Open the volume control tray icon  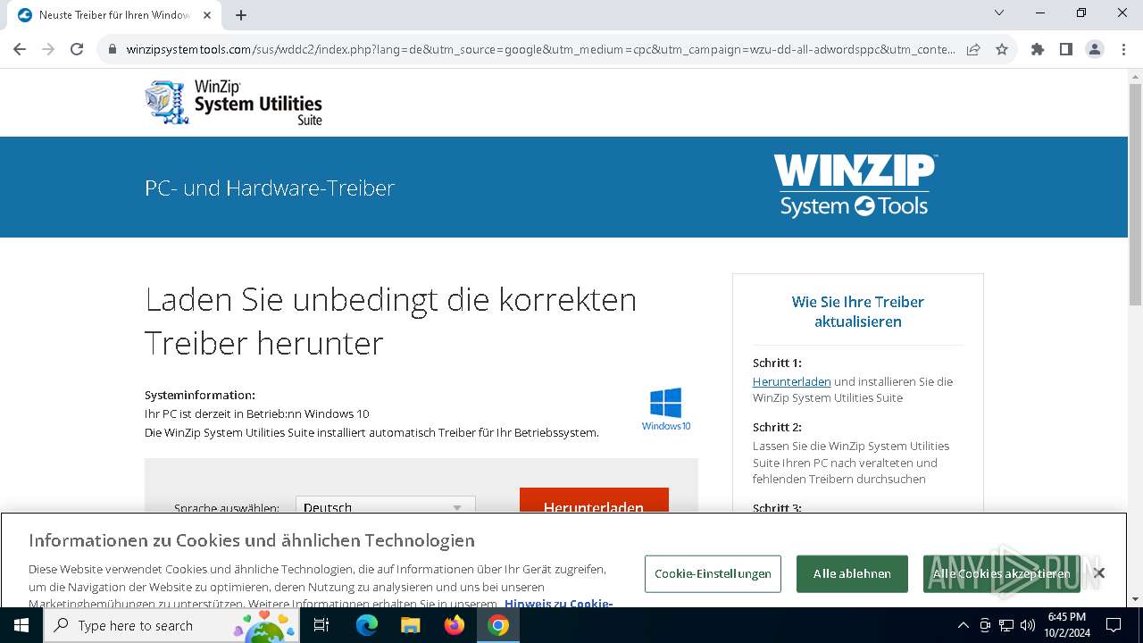pos(1028,625)
